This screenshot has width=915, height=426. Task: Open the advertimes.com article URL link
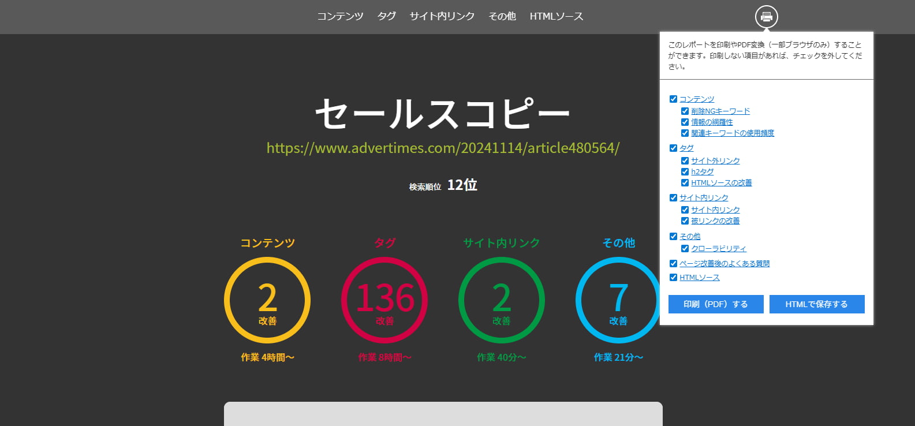click(x=443, y=148)
